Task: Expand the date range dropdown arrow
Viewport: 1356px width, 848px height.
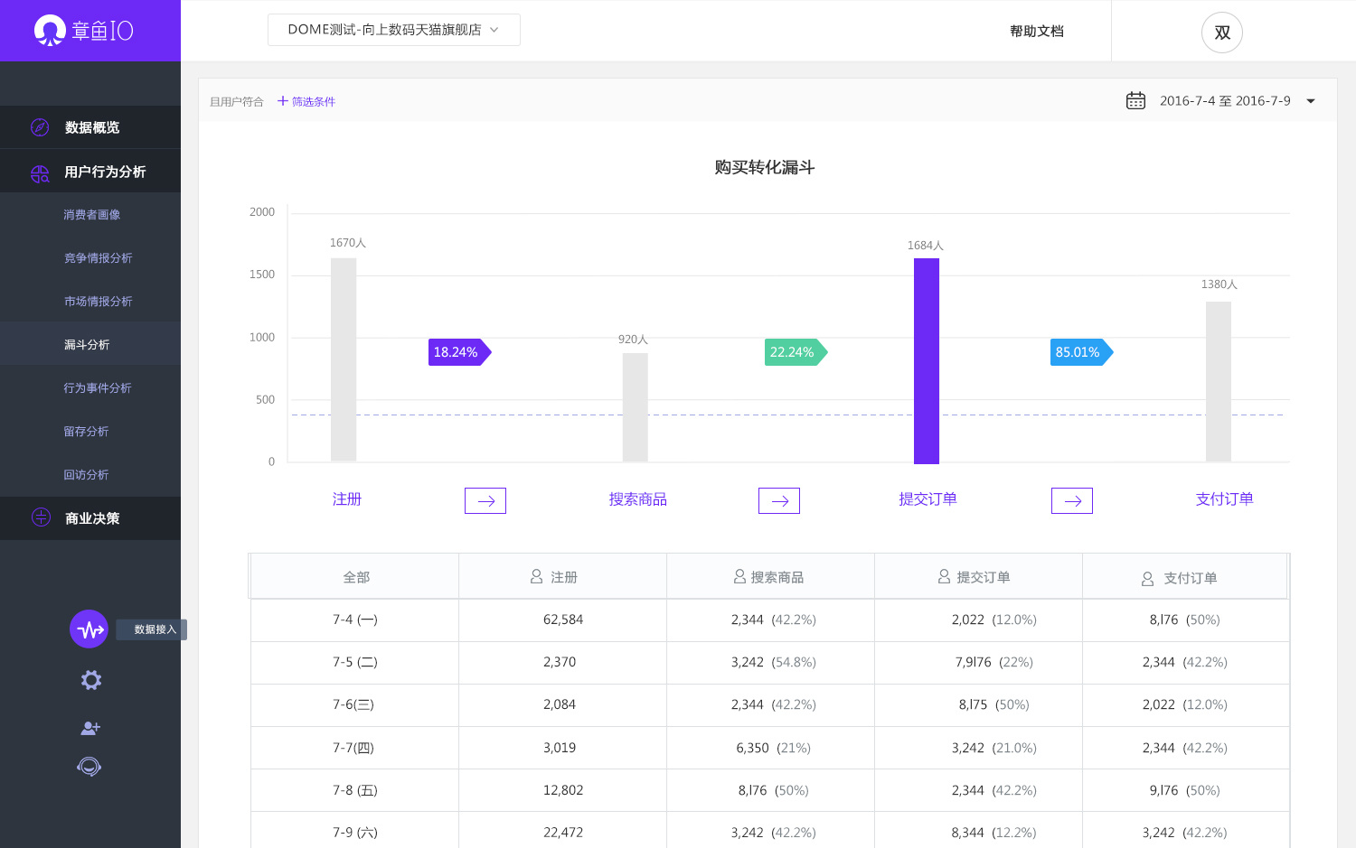Action: point(1311,101)
